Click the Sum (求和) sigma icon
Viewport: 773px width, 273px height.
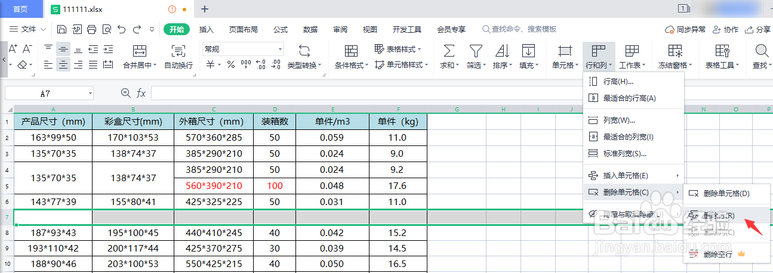(449, 51)
